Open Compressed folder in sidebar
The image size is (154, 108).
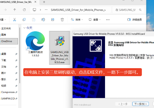(8, 92)
